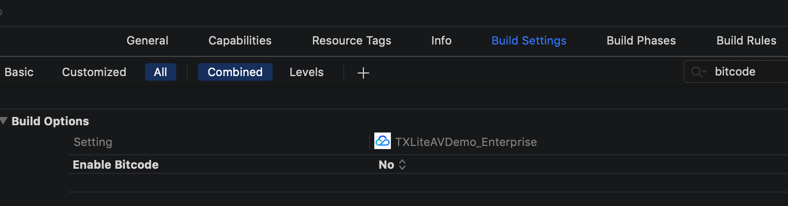Open the Build Phases tab
788x206 pixels.
tap(641, 40)
